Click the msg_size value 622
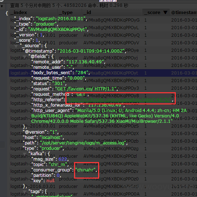Viewport: 197px width, 197px height. click(x=63, y=159)
